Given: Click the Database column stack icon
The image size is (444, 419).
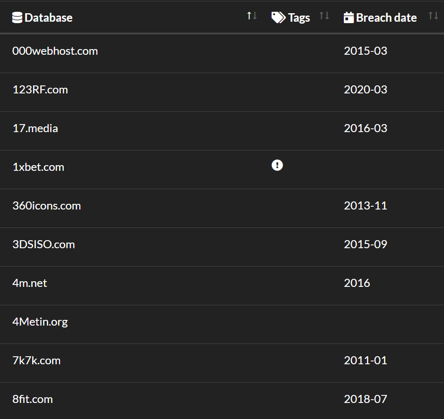Looking at the screenshot, I should pos(17,17).
